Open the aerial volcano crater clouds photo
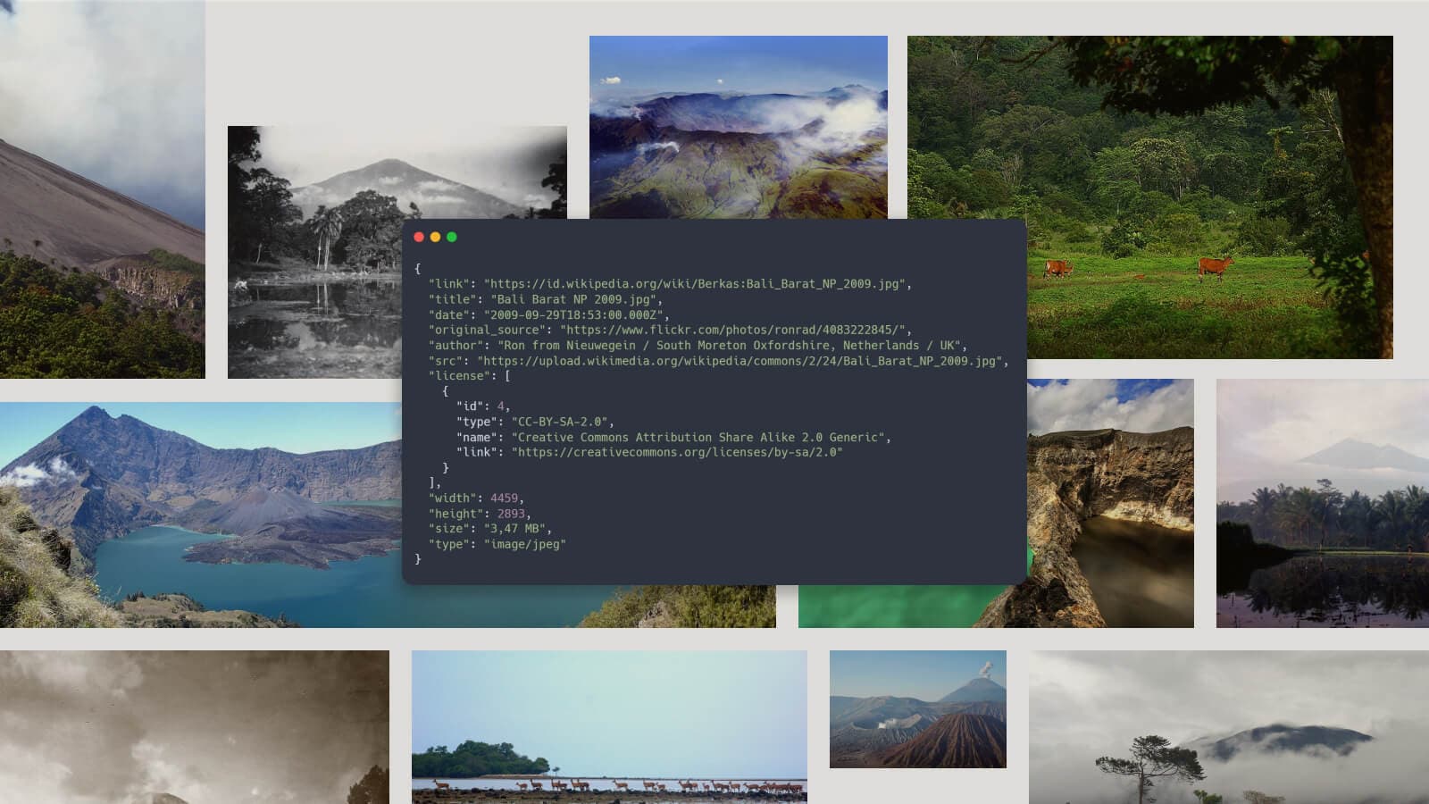This screenshot has height=804, width=1429. (x=739, y=127)
